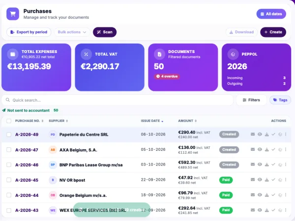The height and width of the screenshot is (221, 295).
Task: Preview the BNP Paribas purchase with eye icon
Action: pos(260,165)
